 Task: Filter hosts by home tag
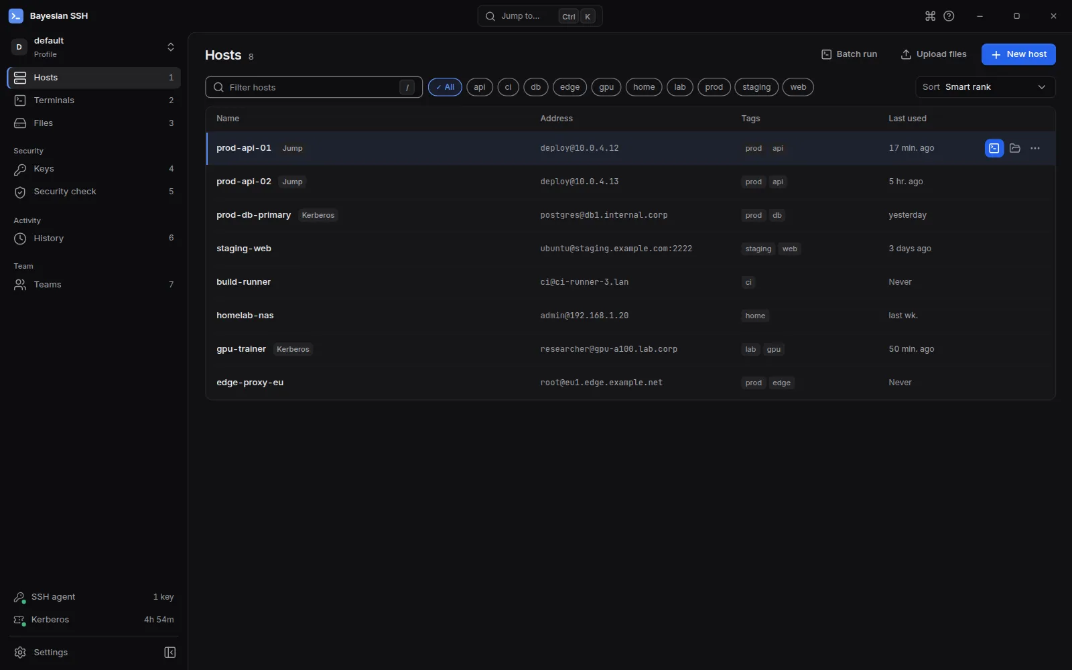(644, 87)
